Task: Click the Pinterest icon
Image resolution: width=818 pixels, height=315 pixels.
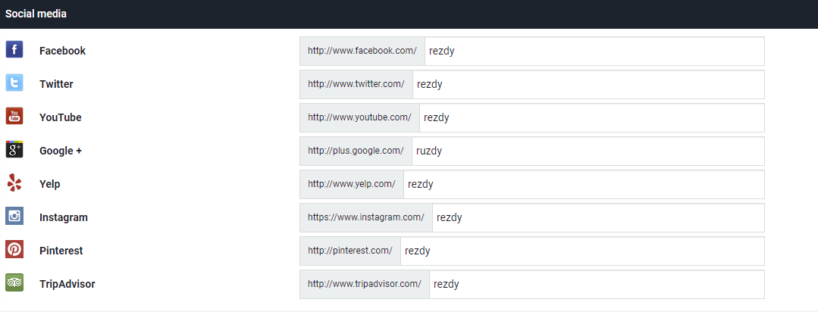Action: [x=14, y=249]
